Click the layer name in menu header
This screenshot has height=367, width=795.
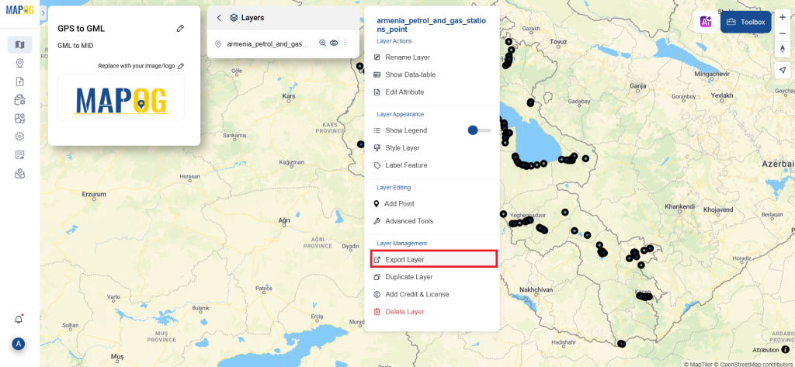432,26
